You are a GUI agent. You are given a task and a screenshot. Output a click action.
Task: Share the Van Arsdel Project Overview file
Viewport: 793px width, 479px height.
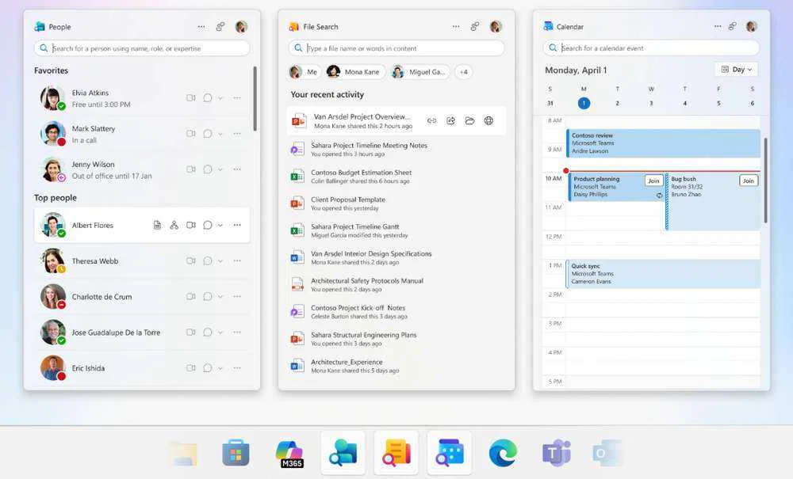pyautogui.click(x=451, y=120)
